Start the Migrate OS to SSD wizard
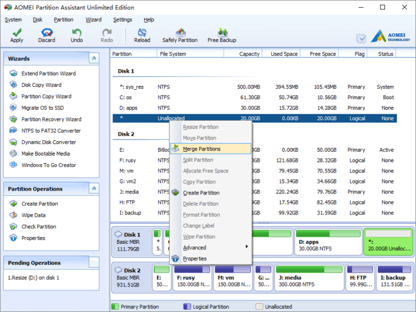 pos(43,108)
